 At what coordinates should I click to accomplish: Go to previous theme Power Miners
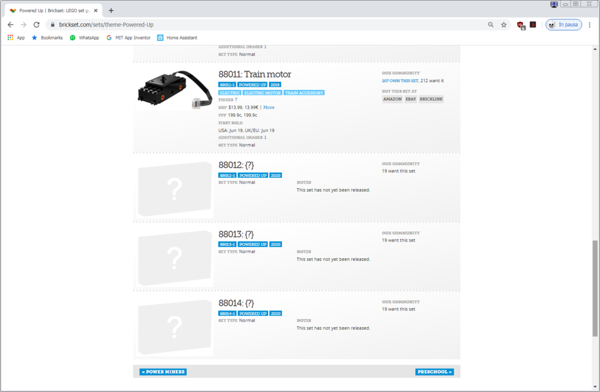click(163, 372)
